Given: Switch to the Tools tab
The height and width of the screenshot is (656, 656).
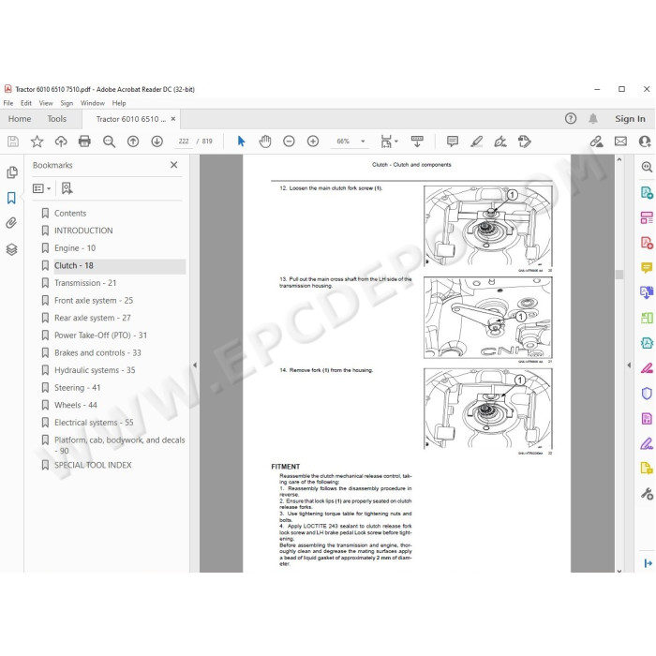Looking at the screenshot, I should pyautogui.click(x=57, y=119).
